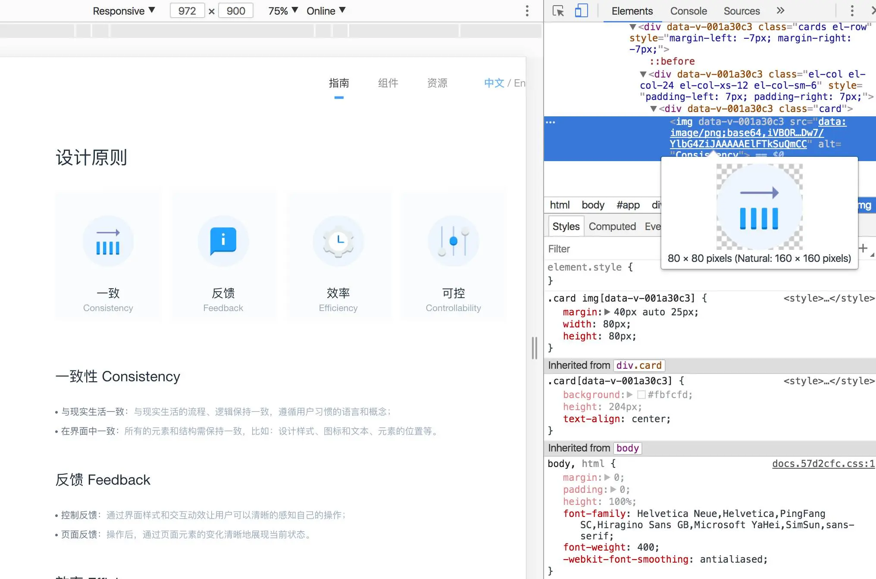Switch to the Console tab

(x=688, y=11)
